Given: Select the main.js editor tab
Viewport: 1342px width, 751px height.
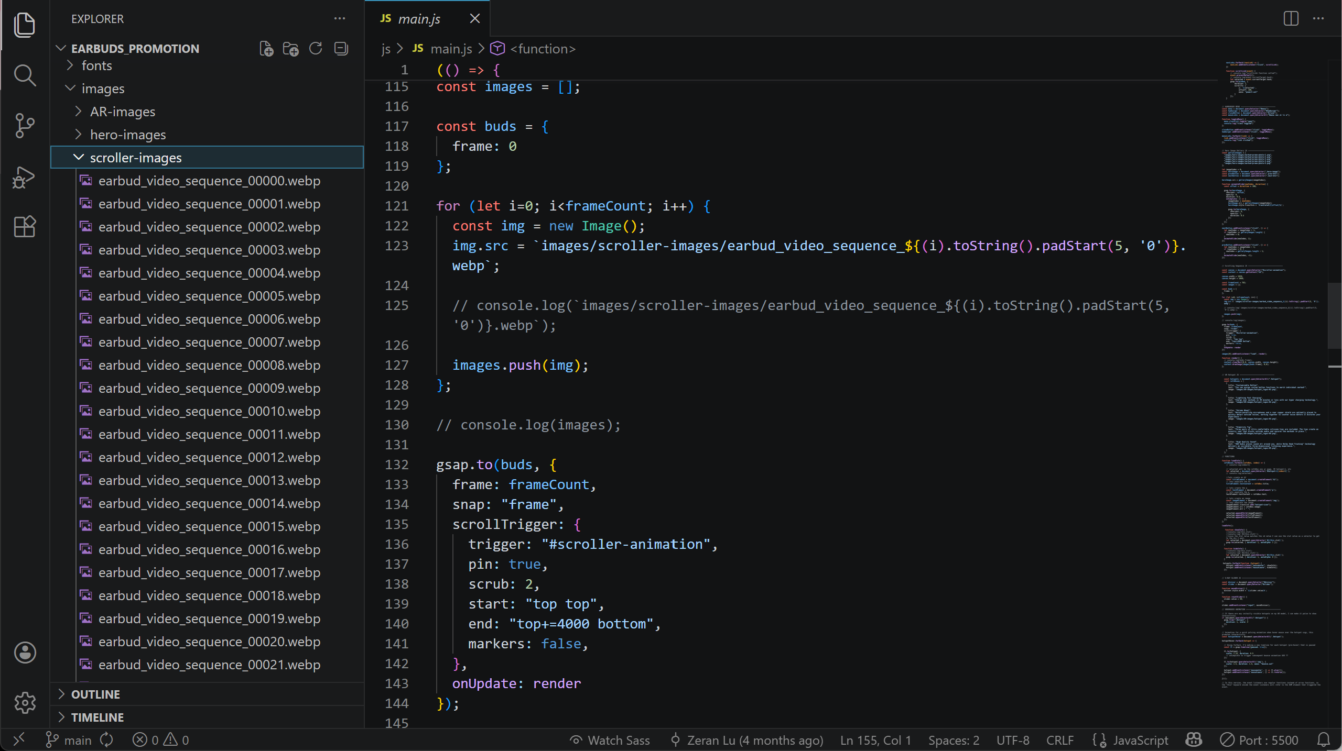Looking at the screenshot, I should [x=418, y=19].
